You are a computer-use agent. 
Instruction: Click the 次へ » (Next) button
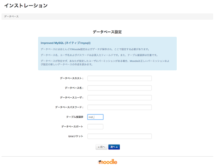114,147
